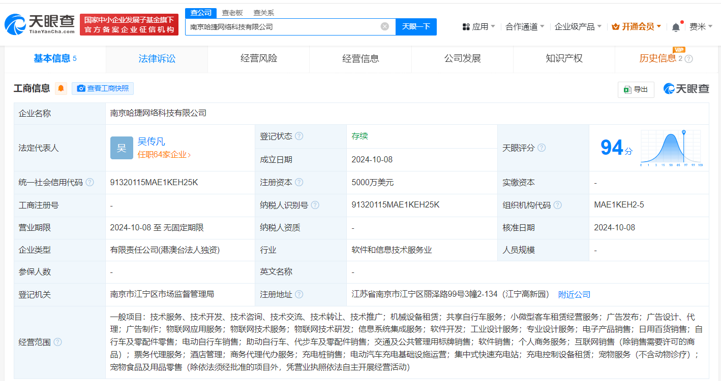
Task: Open the 应用 dropdown menu
Action: tap(478, 26)
